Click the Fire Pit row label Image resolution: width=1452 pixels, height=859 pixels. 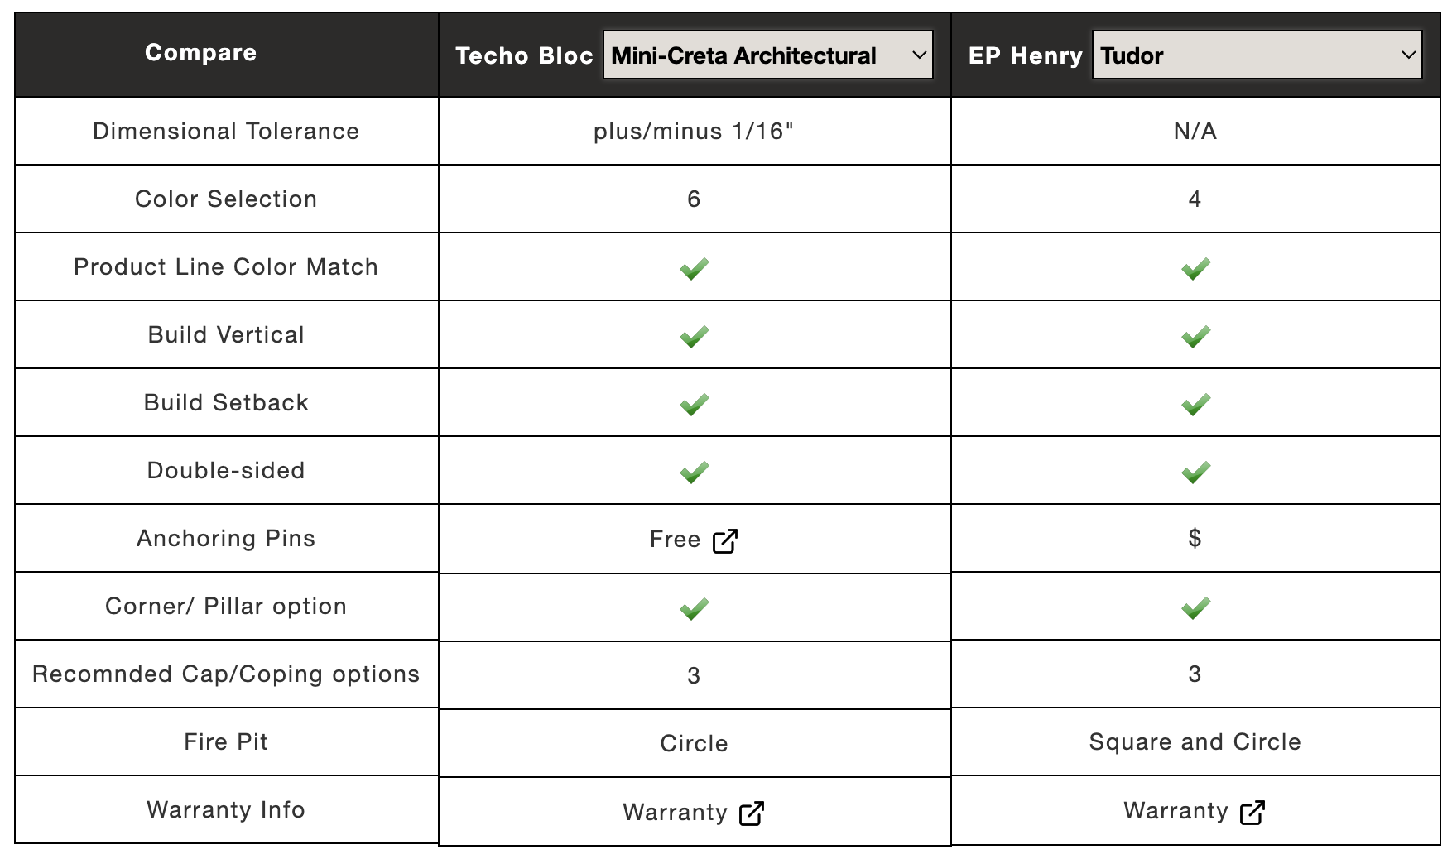tap(226, 741)
